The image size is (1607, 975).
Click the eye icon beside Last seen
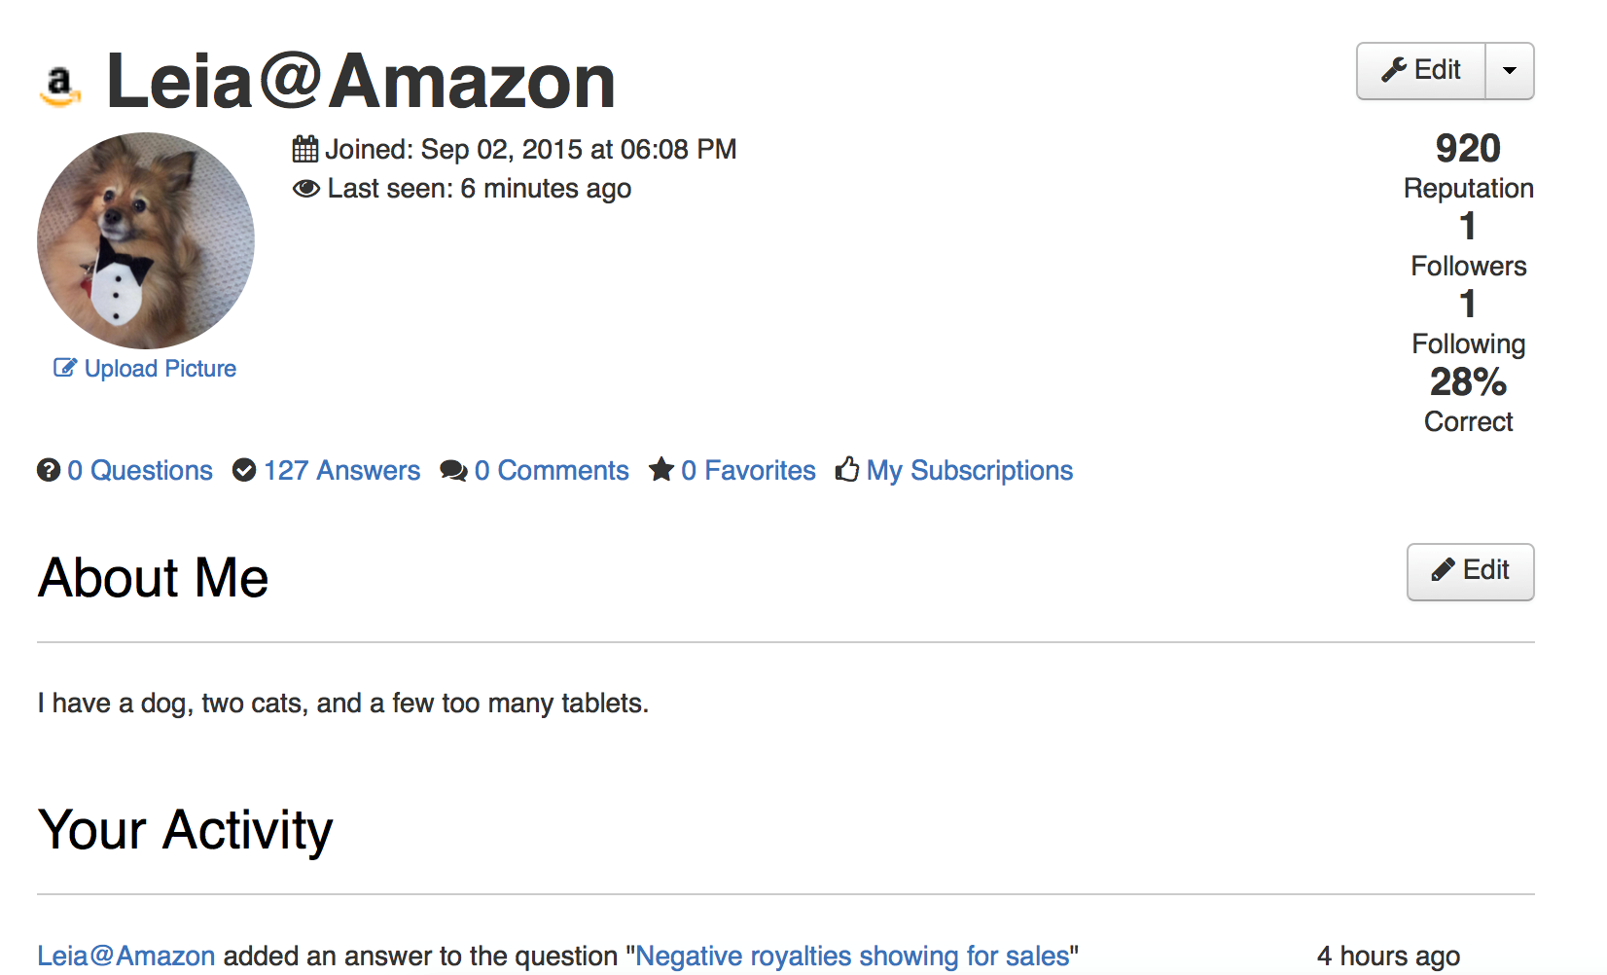[305, 189]
